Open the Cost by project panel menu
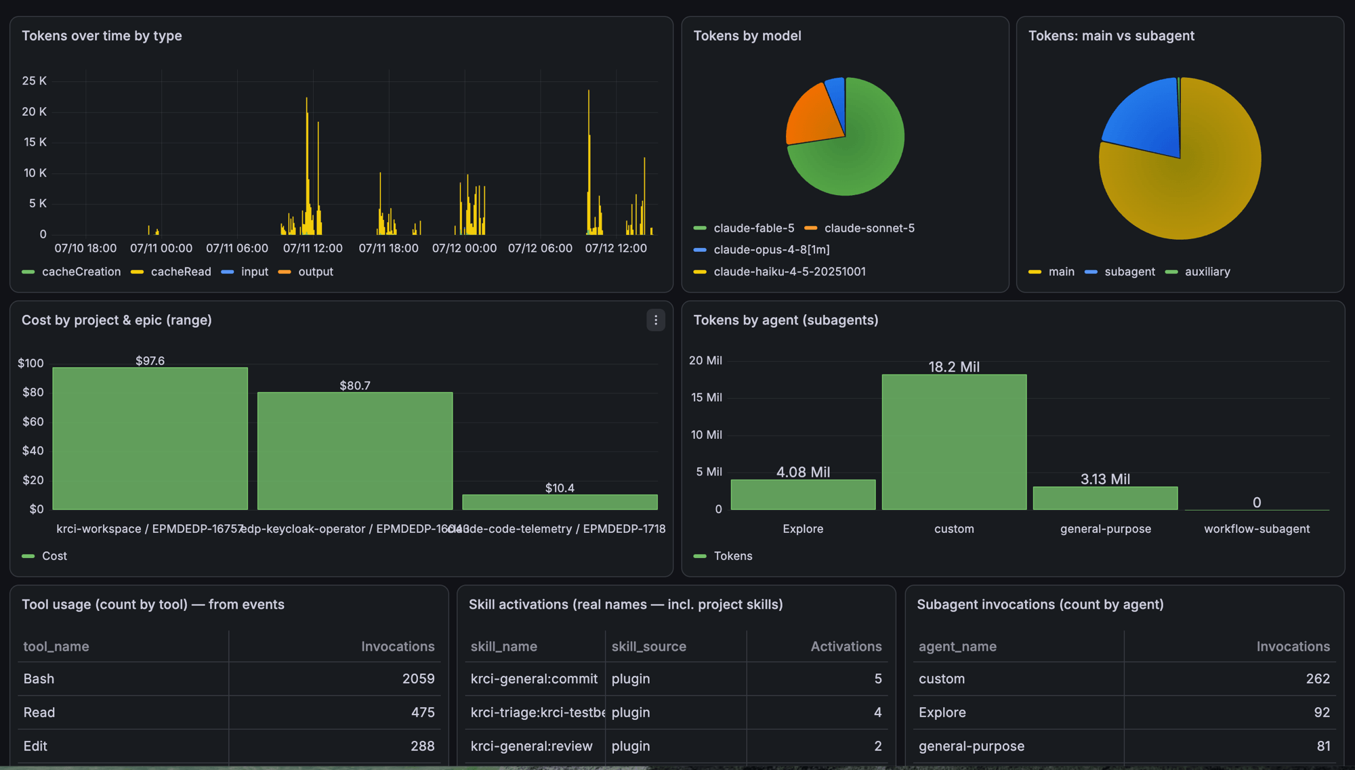This screenshot has width=1355, height=770. point(655,320)
